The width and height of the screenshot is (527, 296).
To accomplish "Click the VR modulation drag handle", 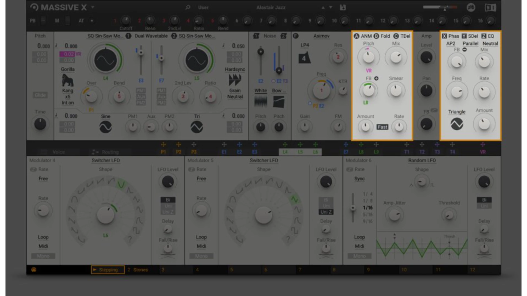I will pyautogui.click(x=483, y=144).
